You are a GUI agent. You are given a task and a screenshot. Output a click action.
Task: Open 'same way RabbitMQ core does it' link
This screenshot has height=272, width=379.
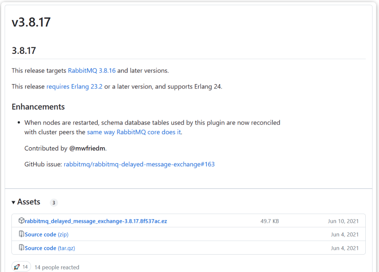(x=134, y=132)
